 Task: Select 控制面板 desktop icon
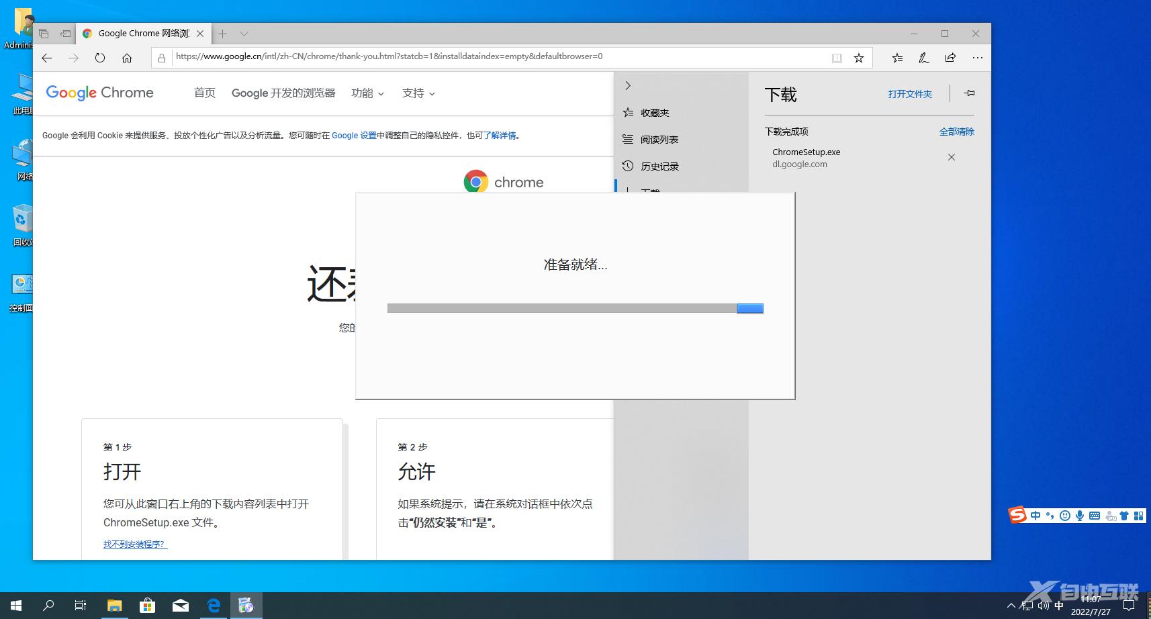21,293
